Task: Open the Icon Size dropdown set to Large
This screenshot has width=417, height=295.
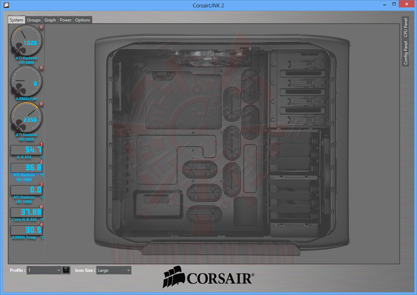Action: pos(114,270)
